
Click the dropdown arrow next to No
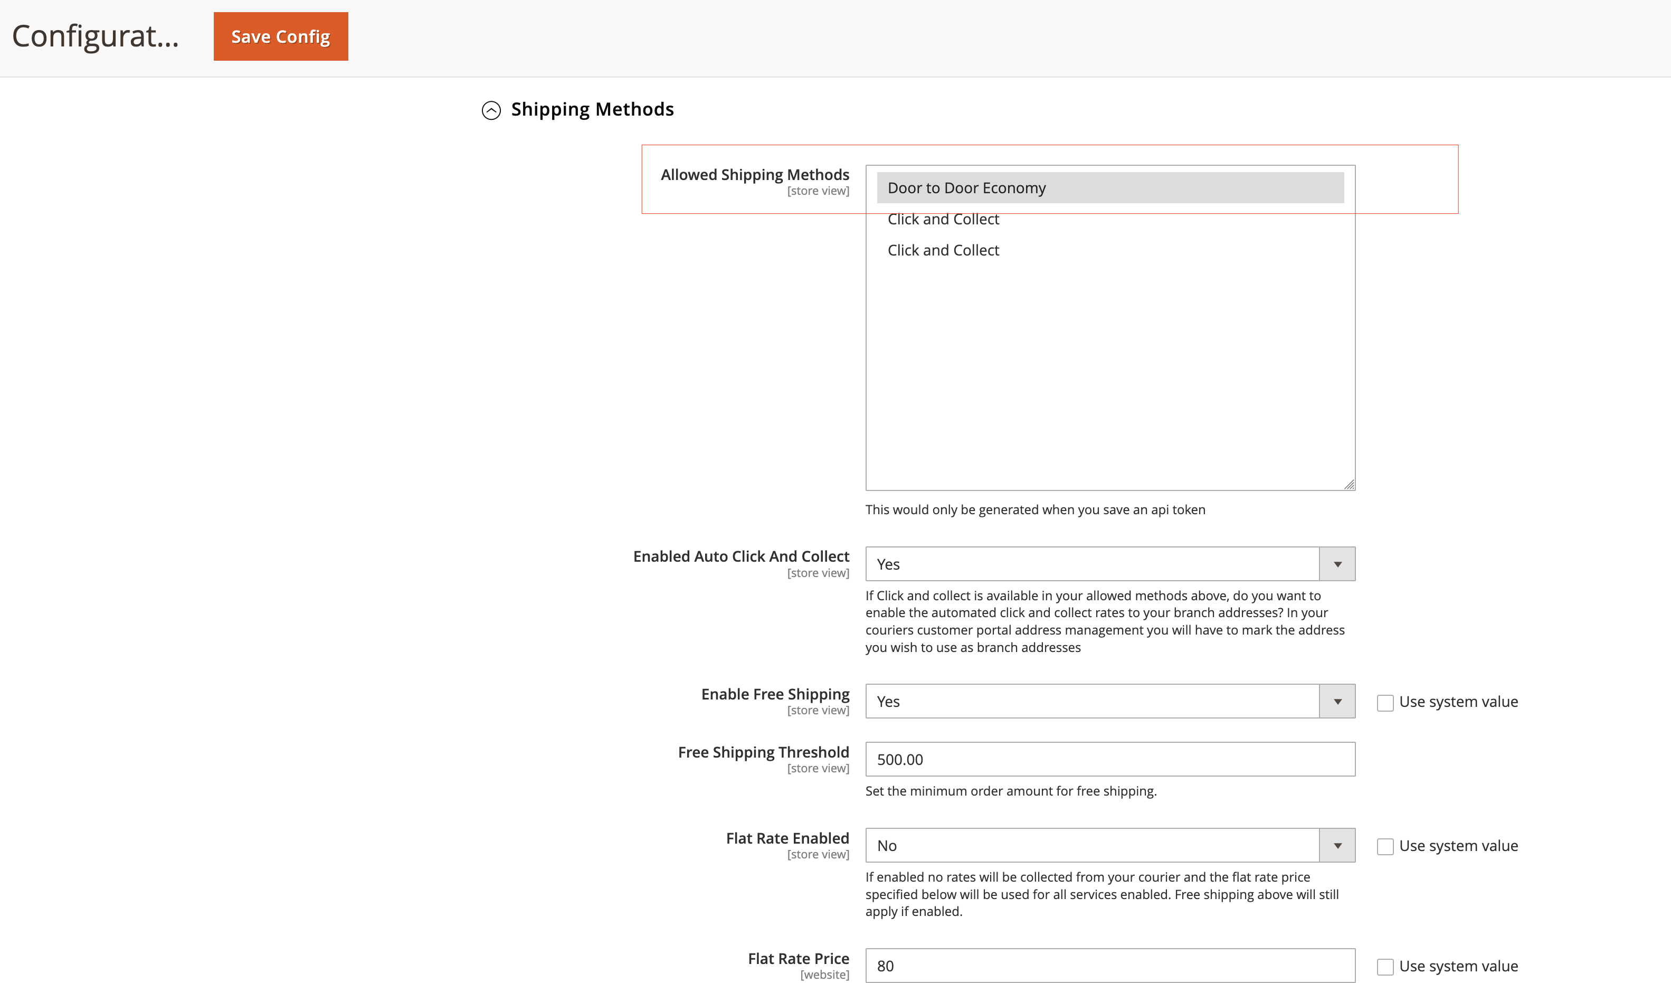[x=1337, y=846]
